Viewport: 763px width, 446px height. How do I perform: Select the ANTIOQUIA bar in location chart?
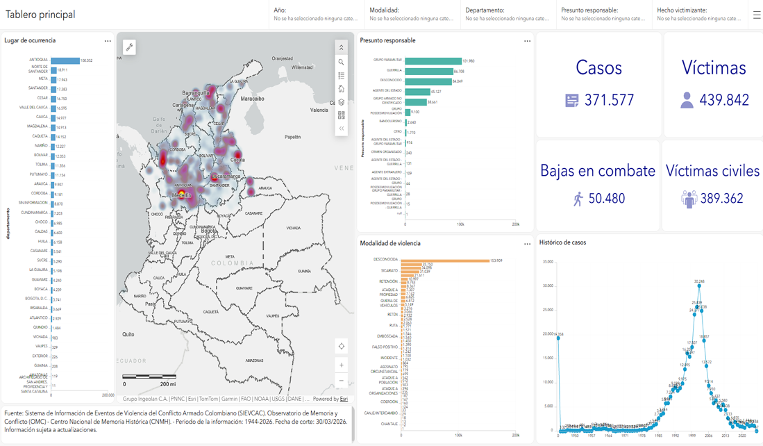pyautogui.click(x=65, y=60)
